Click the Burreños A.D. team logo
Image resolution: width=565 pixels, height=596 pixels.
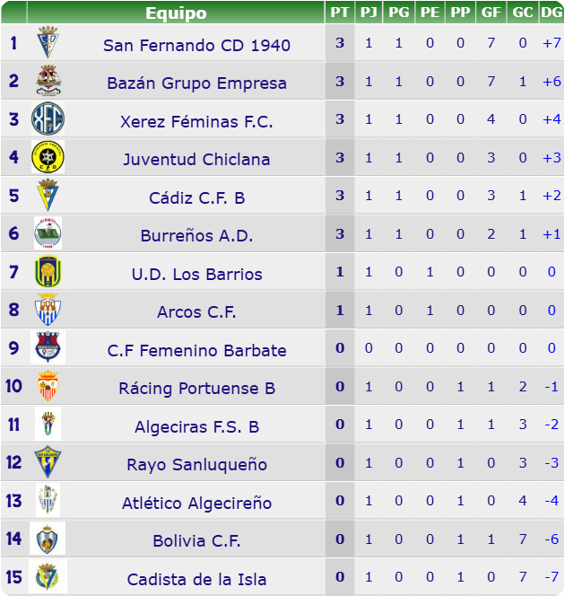[x=48, y=233]
